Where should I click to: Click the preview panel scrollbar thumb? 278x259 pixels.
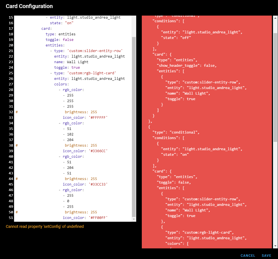point(275,87)
